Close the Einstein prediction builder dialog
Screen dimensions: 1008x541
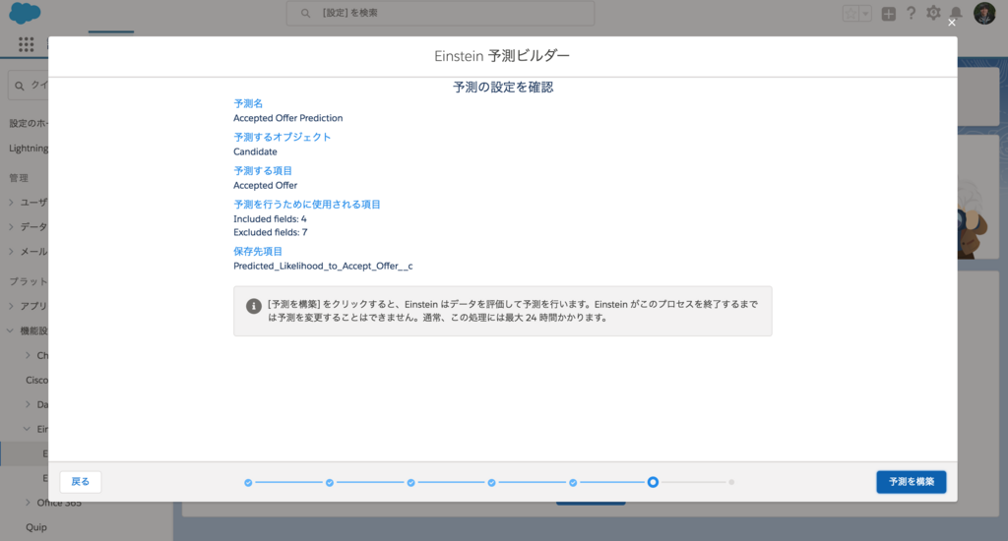[x=952, y=23]
